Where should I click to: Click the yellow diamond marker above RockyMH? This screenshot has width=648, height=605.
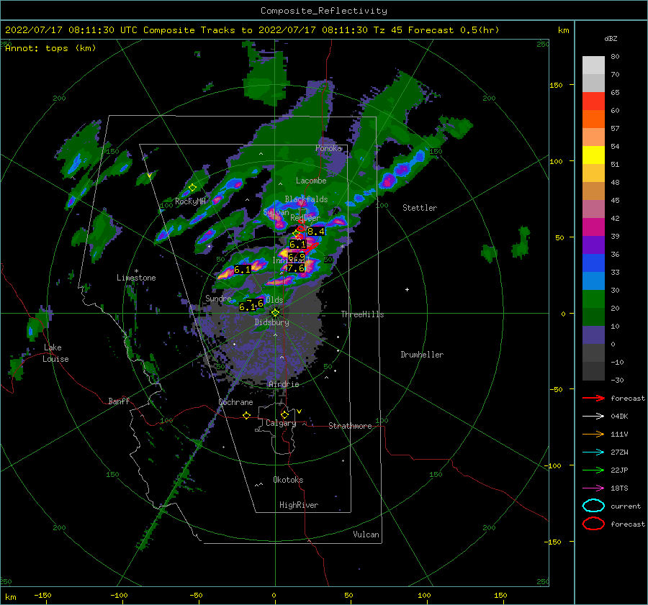point(192,188)
